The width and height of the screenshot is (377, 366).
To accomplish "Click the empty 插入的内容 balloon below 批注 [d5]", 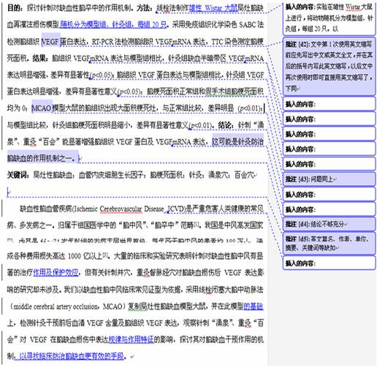I will (x=329, y=263).
